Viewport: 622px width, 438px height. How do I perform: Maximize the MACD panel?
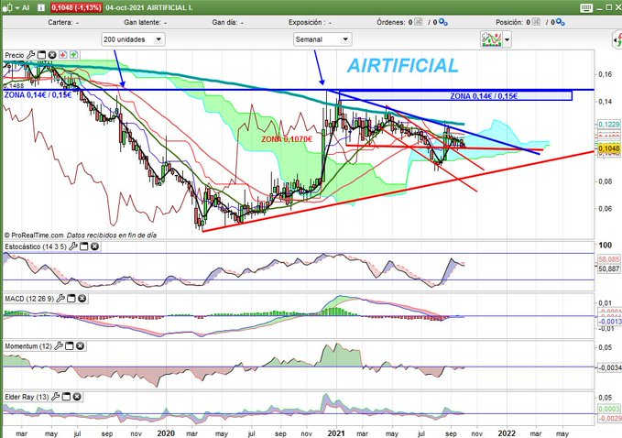coord(71,299)
